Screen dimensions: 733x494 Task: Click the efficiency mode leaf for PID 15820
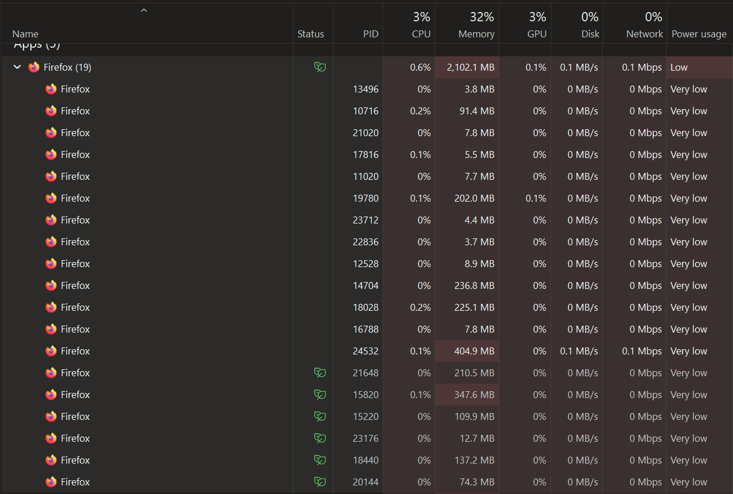click(x=320, y=395)
